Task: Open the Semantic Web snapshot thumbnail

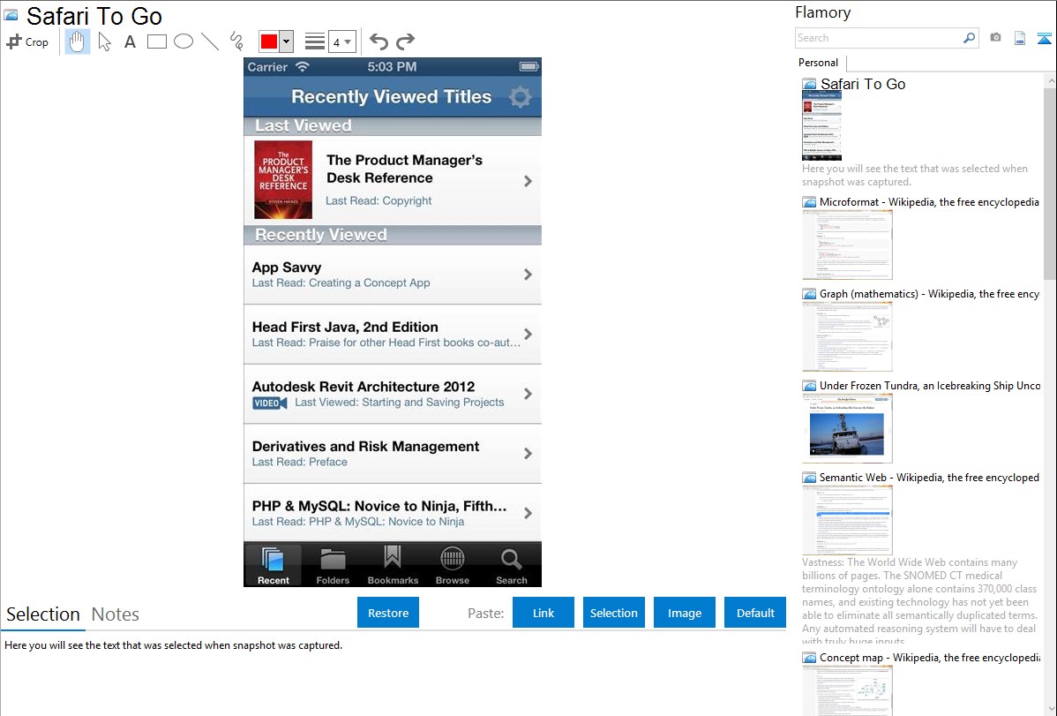Action: 847,520
